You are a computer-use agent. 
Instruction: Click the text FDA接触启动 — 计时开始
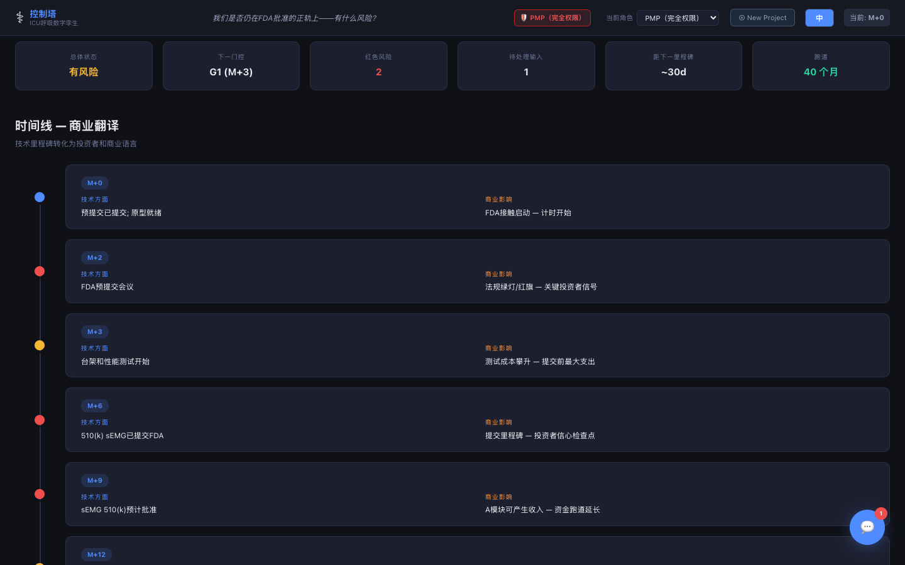click(528, 213)
